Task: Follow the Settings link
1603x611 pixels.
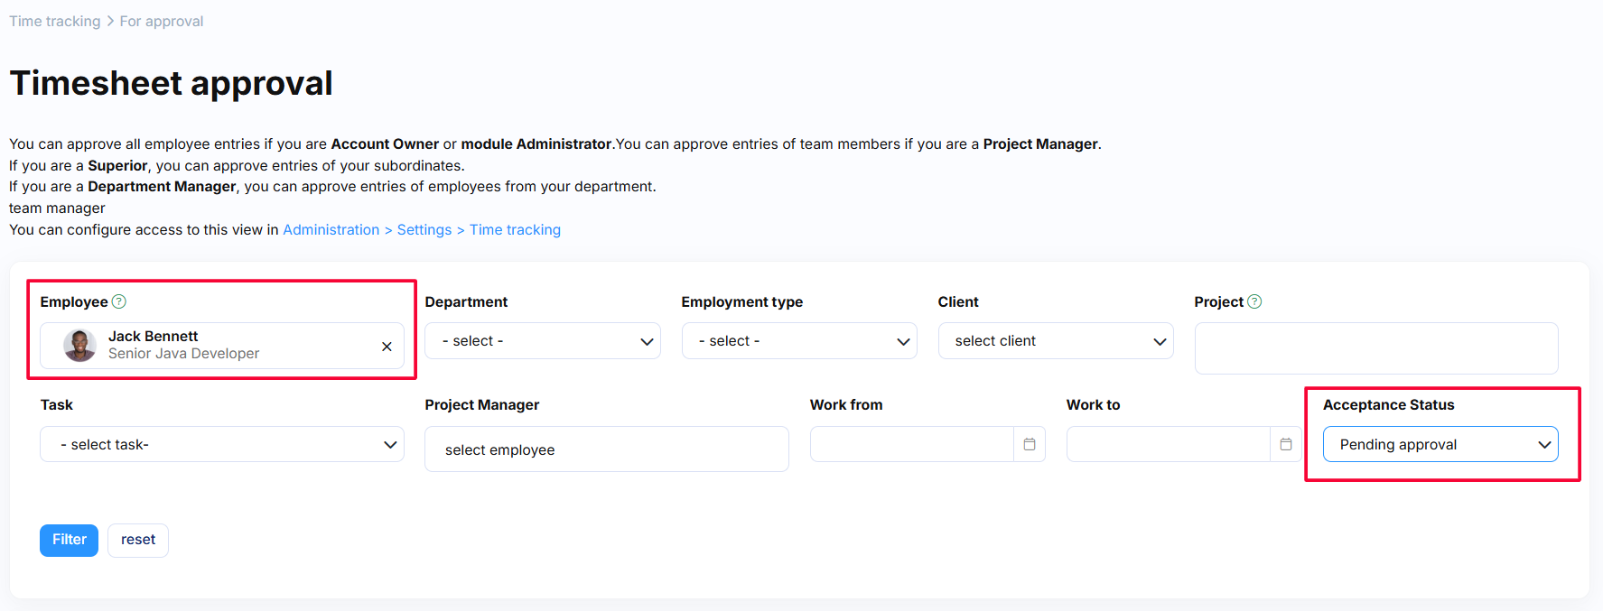Action: (x=424, y=230)
